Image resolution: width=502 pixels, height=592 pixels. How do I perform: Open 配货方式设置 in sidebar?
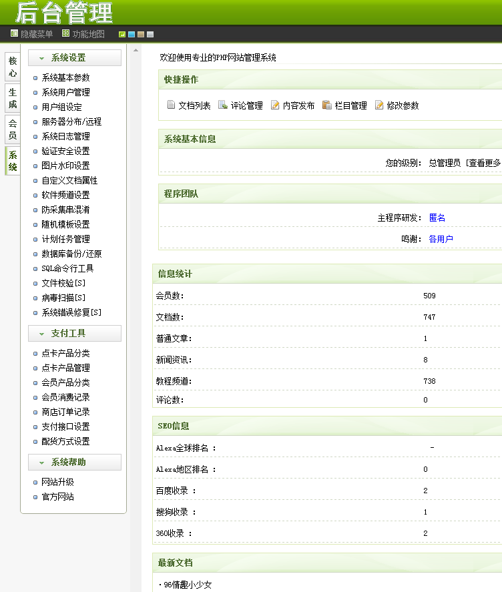point(65,441)
